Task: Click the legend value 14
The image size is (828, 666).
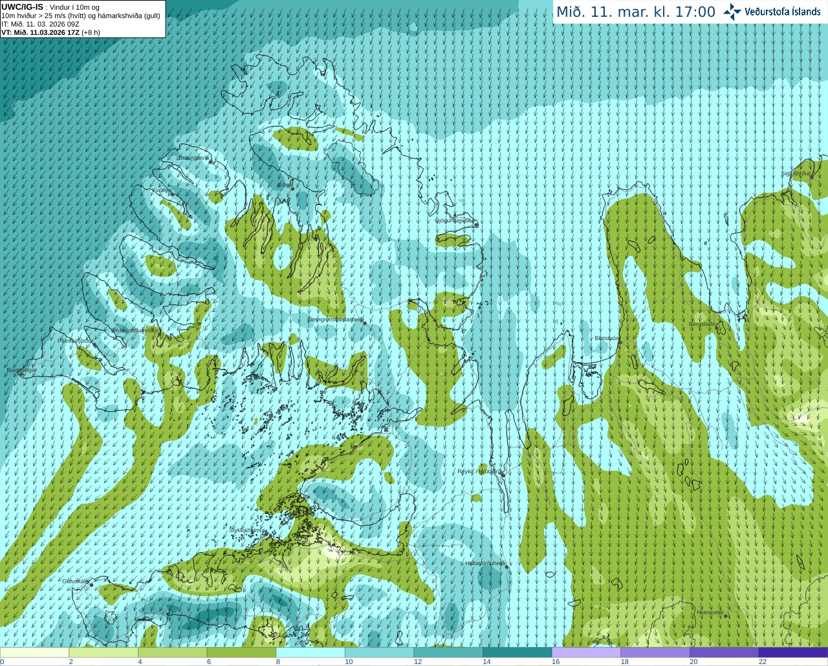Action: 487,661
